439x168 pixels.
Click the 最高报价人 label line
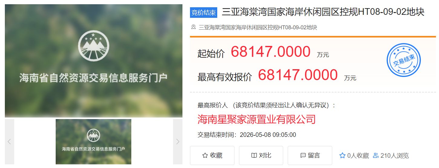pos(267,105)
